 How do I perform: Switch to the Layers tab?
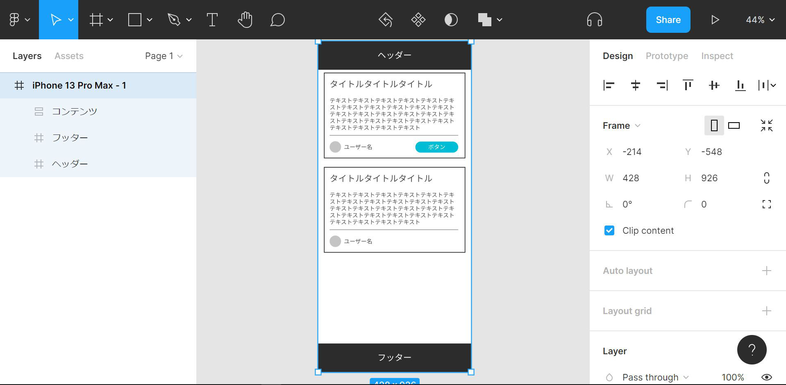click(x=27, y=56)
